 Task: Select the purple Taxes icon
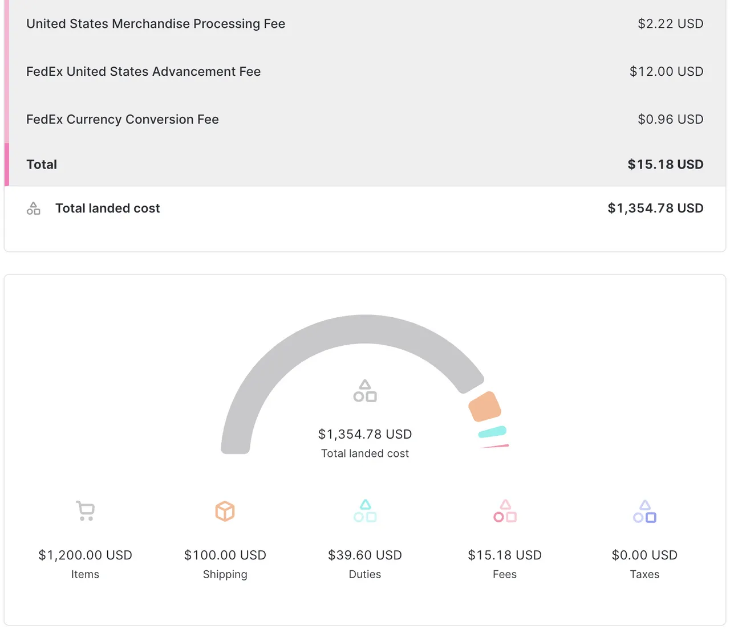click(644, 510)
